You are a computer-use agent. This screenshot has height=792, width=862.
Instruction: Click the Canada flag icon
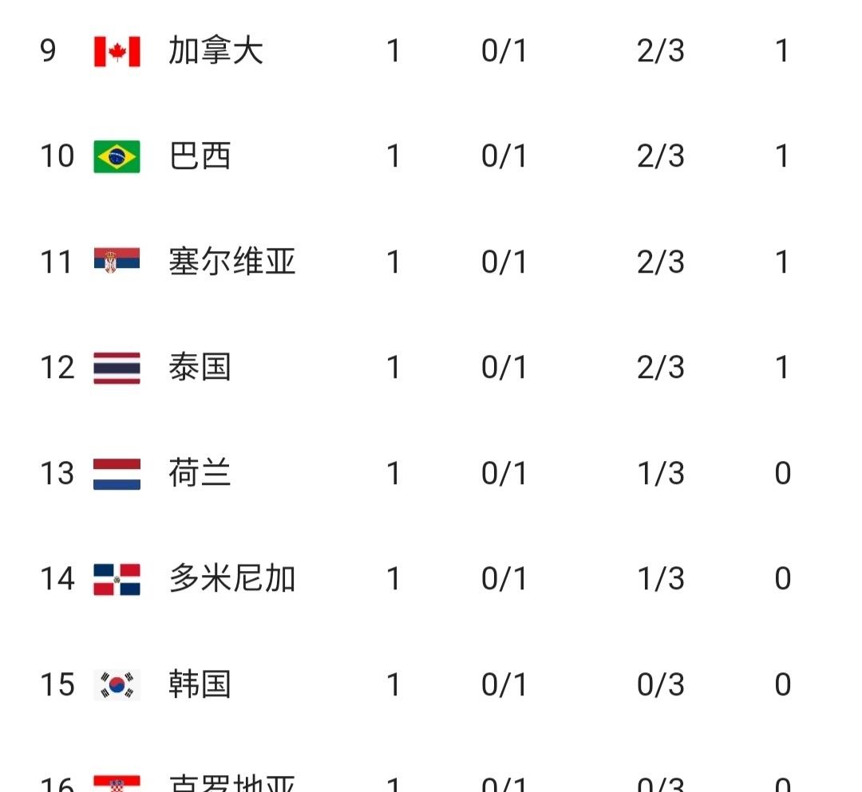117,52
